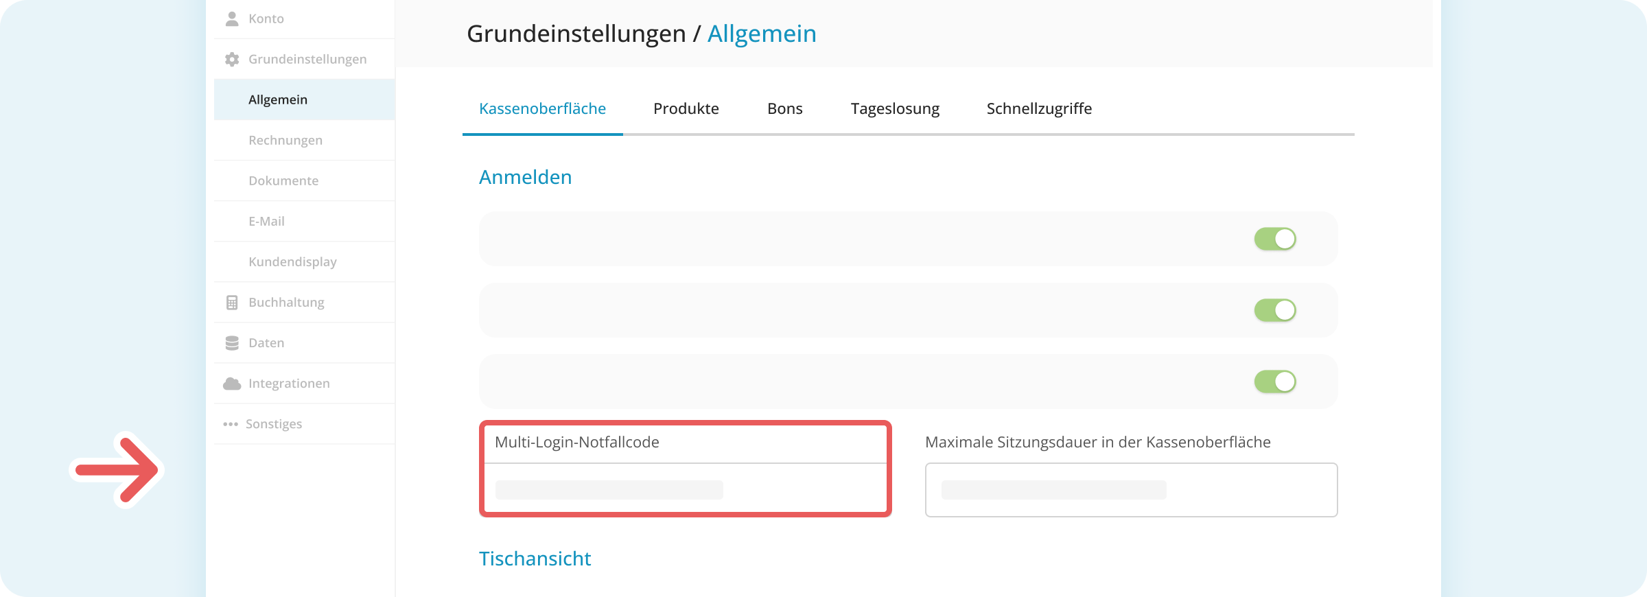
Task: Toggle the second Anmelden switch
Action: pos(1274,310)
